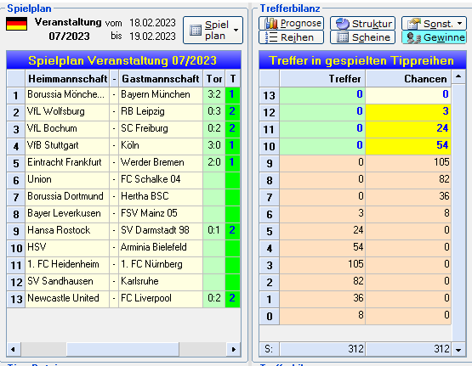Select the Bayern München cell
The height and width of the screenshot is (366, 472).
(161, 96)
